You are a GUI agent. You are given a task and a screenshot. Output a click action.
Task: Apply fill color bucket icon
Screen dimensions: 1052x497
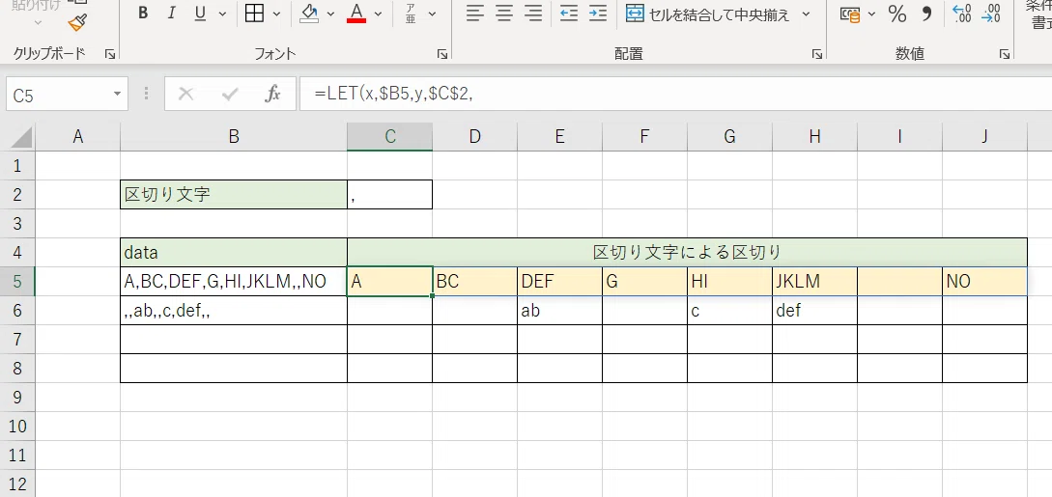click(309, 14)
